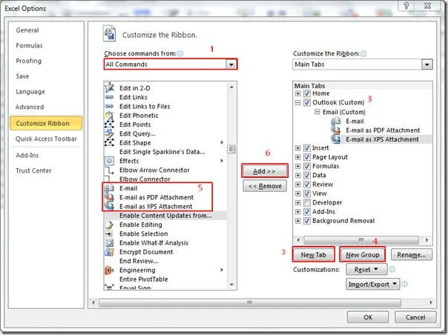The height and width of the screenshot is (335, 448).
Task: Uncheck the Outlook (Custom) tab checkbox
Action: coord(307,102)
